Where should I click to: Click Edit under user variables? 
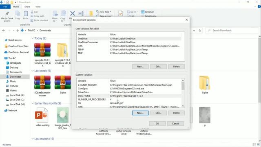click(x=158, y=67)
